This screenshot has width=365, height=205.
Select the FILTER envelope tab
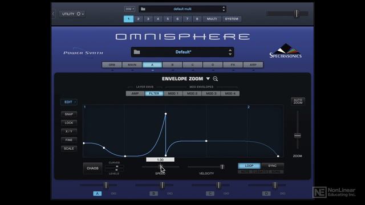point(154,93)
